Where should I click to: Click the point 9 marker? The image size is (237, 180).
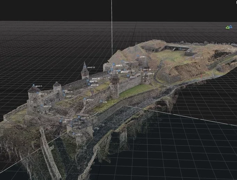coord(114,65)
